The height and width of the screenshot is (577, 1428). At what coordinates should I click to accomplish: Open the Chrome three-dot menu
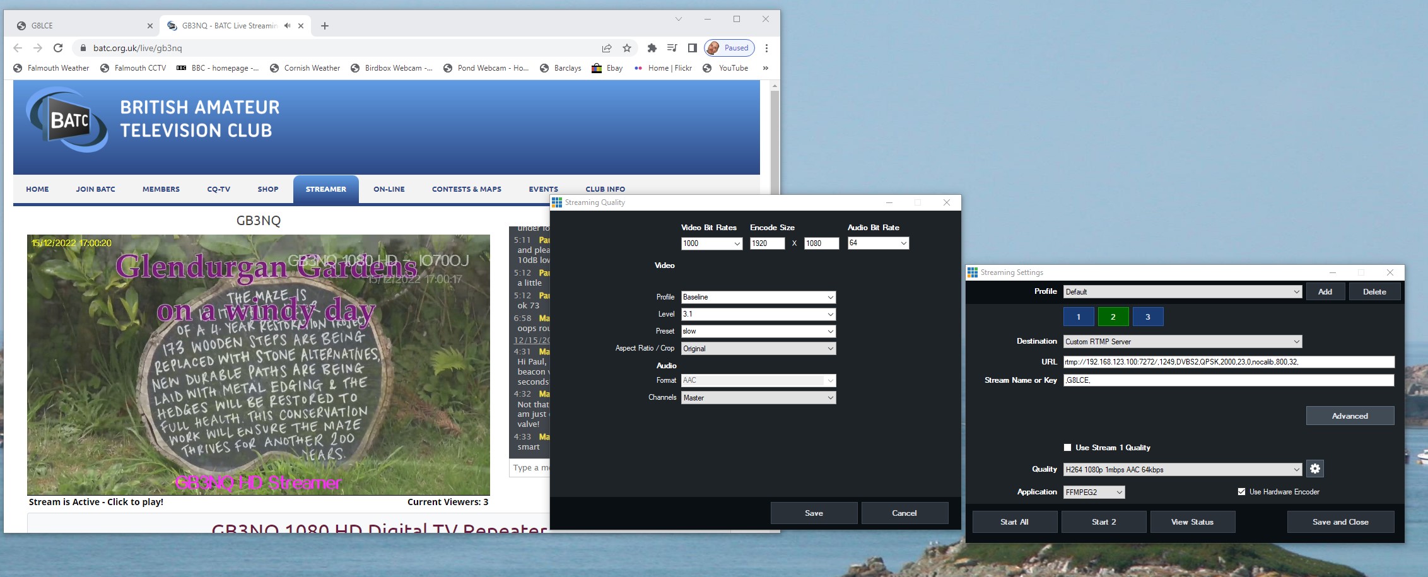(766, 48)
